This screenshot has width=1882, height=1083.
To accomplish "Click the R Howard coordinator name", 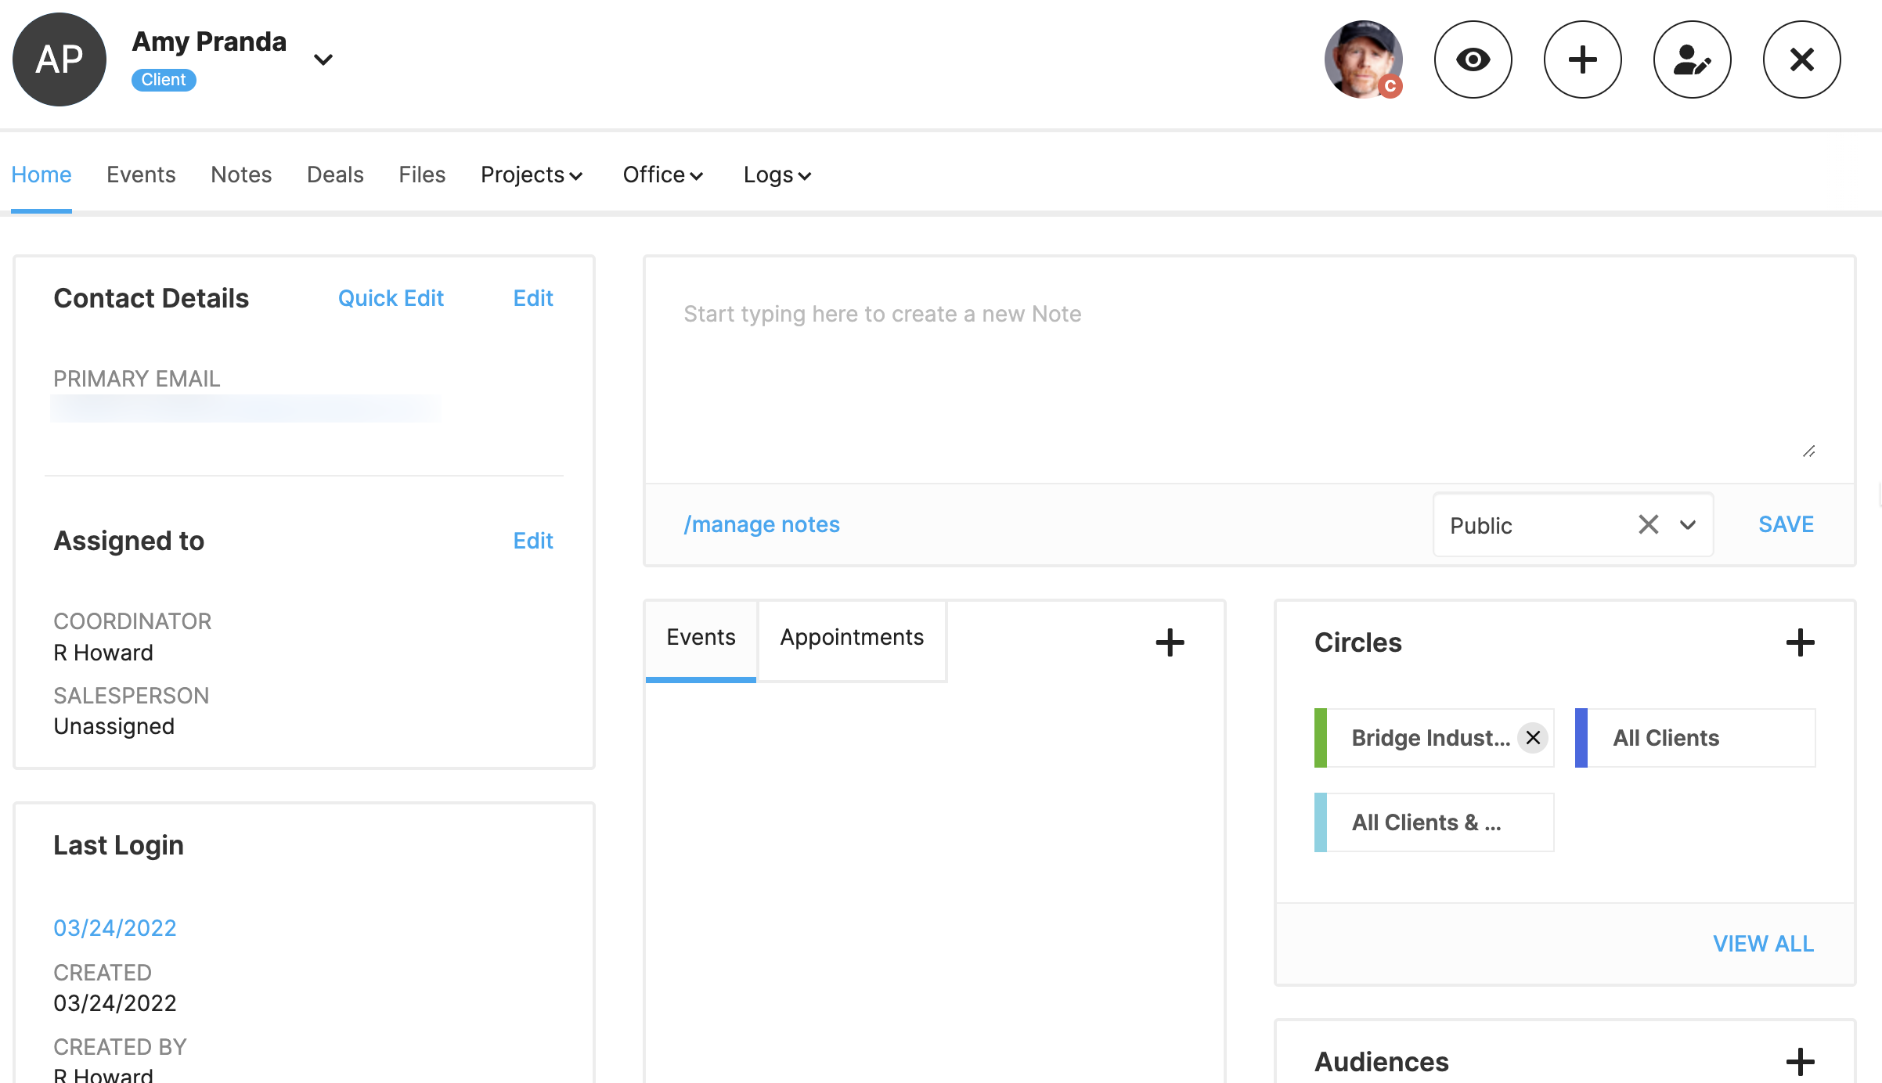I will pos(103,653).
